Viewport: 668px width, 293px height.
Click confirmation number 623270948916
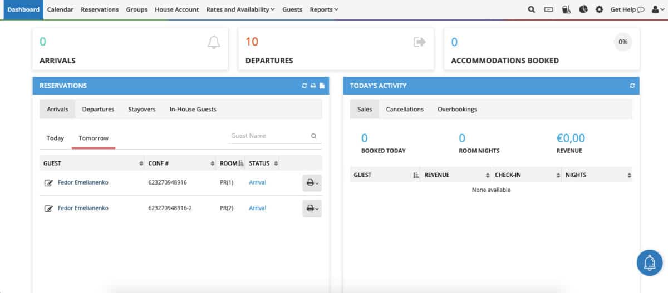click(168, 182)
